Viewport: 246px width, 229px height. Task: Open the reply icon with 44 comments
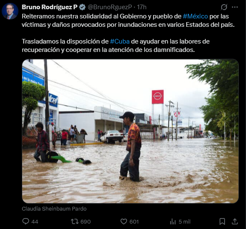[26, 221]
